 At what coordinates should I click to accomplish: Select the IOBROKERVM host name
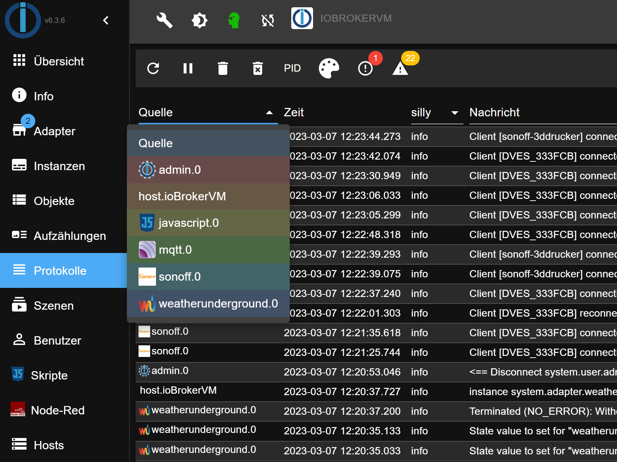point(356,18)
